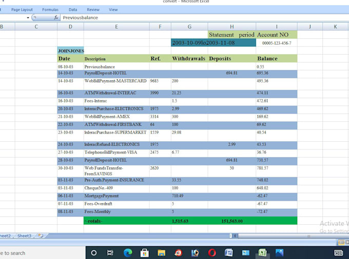This screenshot has height=259, width=349.
Task: Select the ChequeNo.-409 cell
Action: (117, 188)
